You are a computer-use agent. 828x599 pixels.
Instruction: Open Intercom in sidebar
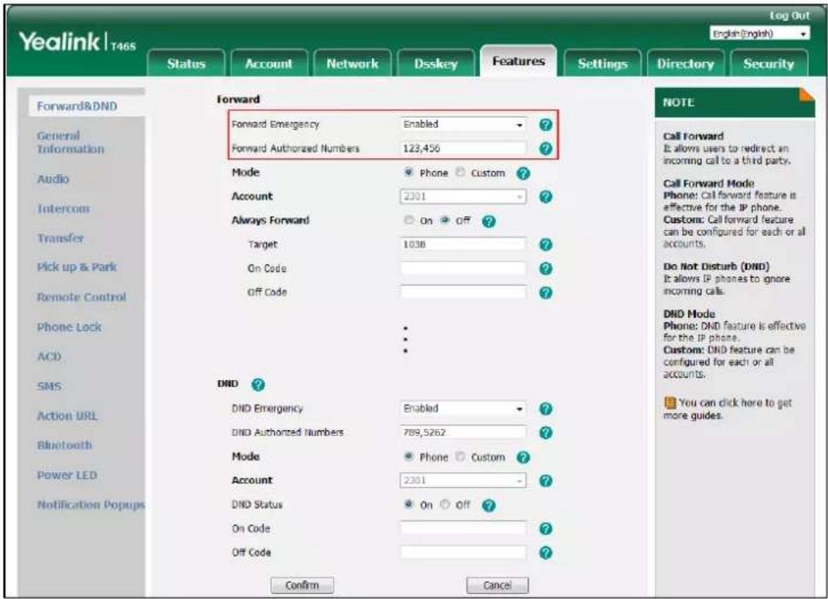(63, 209)
